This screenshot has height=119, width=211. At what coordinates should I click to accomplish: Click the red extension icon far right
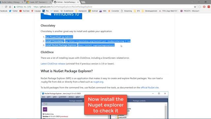coord(209,7)
